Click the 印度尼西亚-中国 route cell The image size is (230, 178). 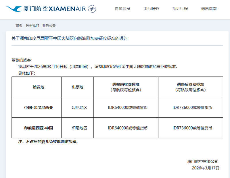click(39, 128)
